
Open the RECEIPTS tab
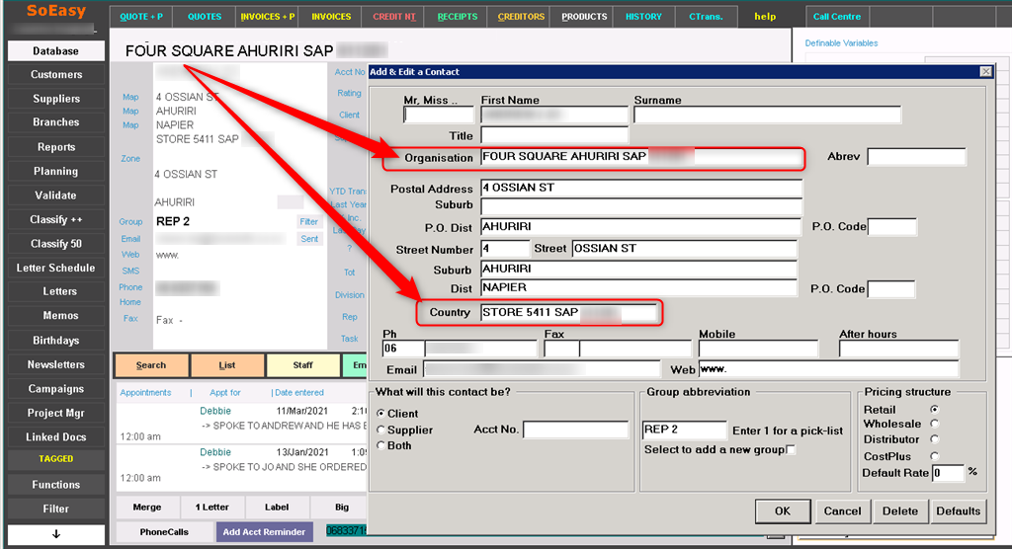[x=457, y=17]
